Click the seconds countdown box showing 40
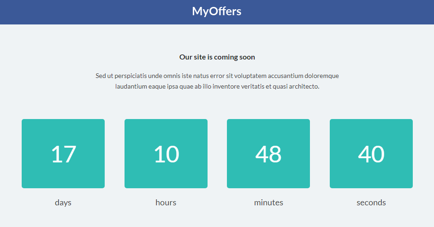The width and height of the screenshot is (434, 227). 371,154
